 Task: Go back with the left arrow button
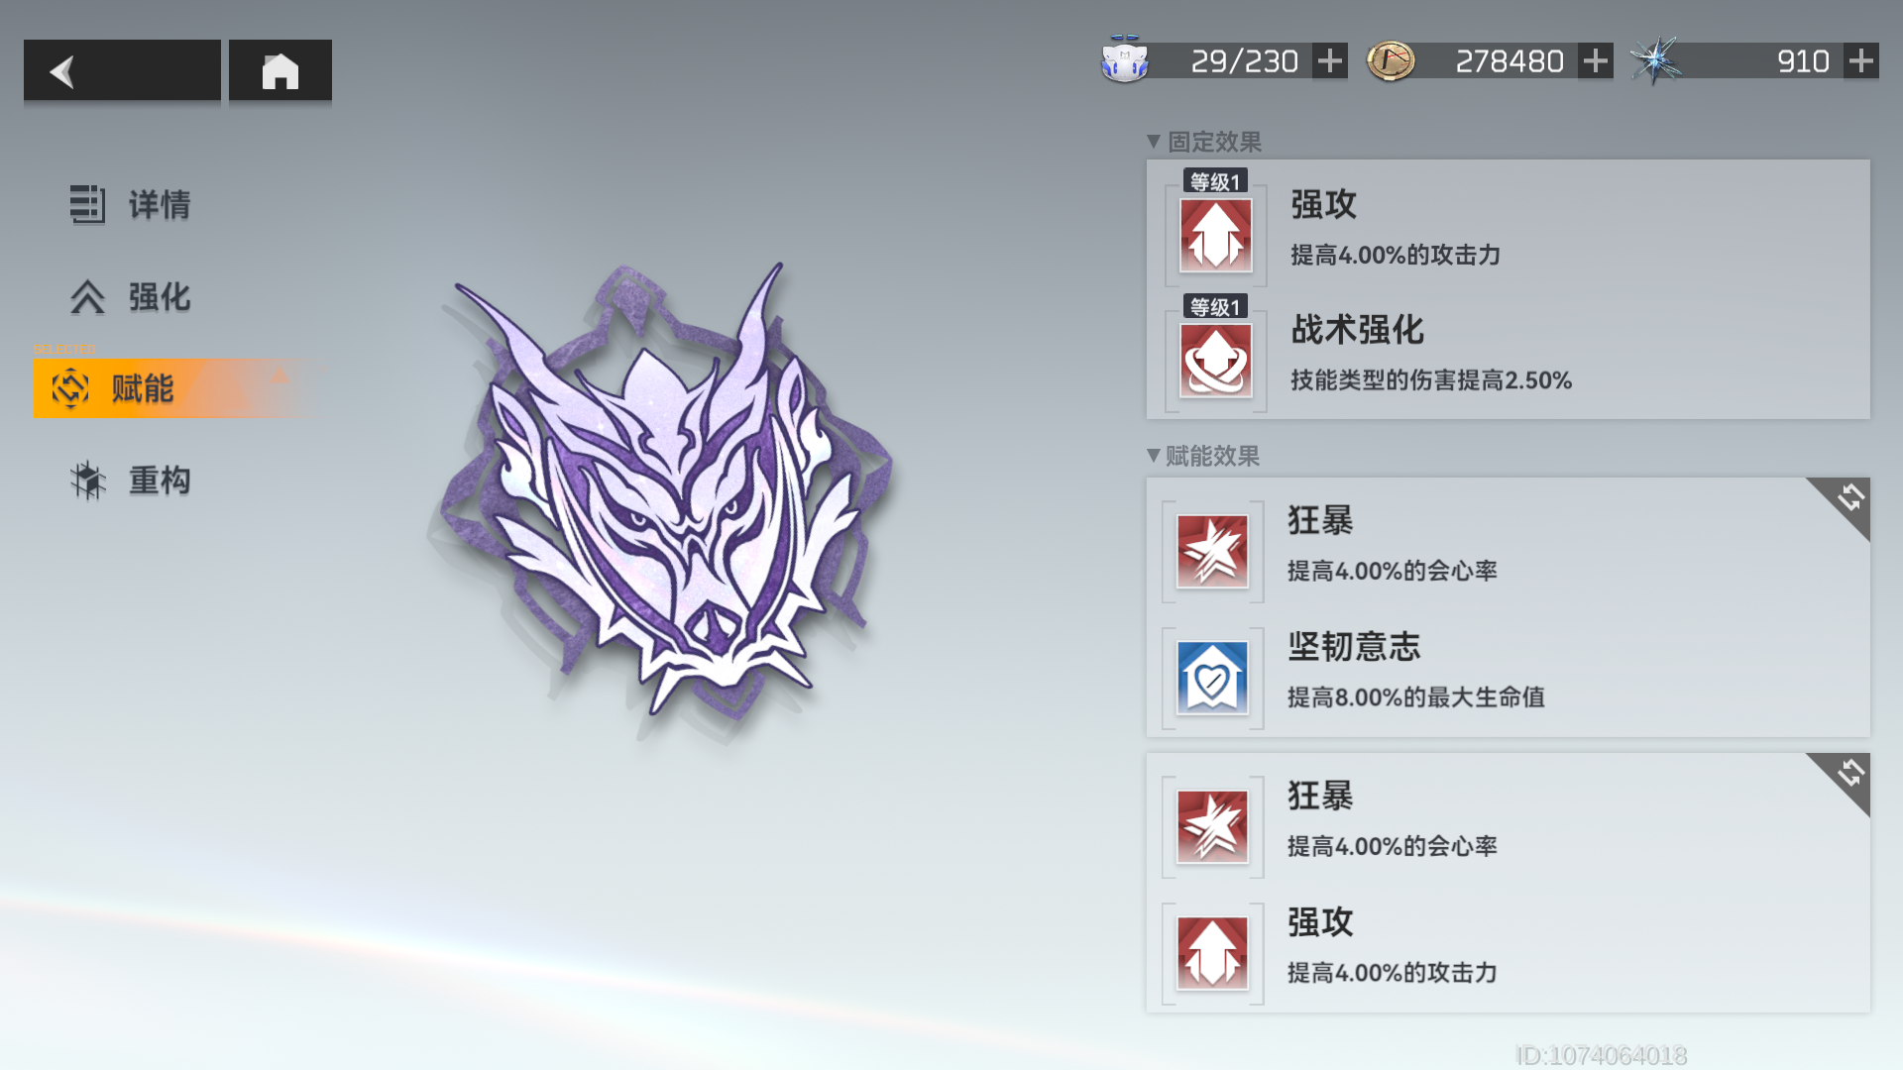click(x=122, y=70)
